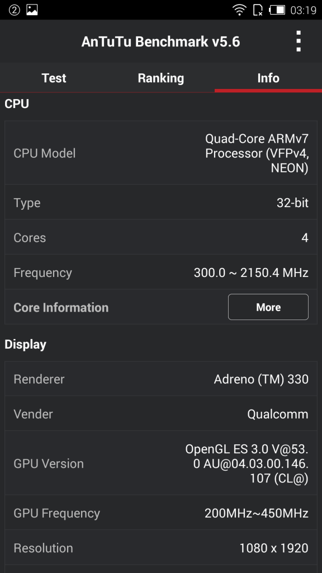
Task: Tap the CPU Model row
Action: tap(161, 153)
